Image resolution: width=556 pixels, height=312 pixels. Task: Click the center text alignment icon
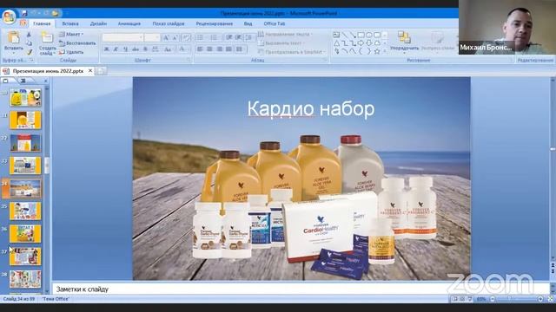click(x=210, y=49)
